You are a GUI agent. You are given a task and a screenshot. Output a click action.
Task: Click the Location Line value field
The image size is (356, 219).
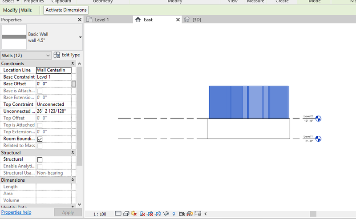tap(53, 70)
